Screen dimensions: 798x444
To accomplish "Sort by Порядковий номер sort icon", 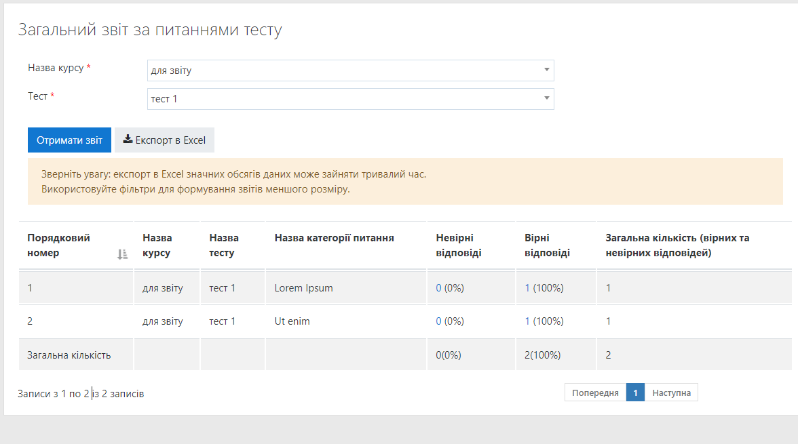I will coord(122,254).
